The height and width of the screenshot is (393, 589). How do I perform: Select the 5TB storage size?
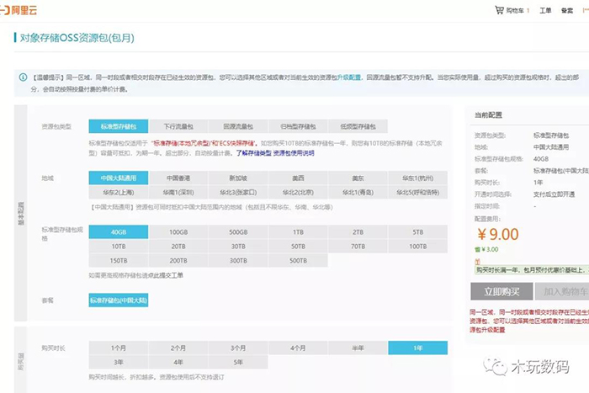point(418,232)
